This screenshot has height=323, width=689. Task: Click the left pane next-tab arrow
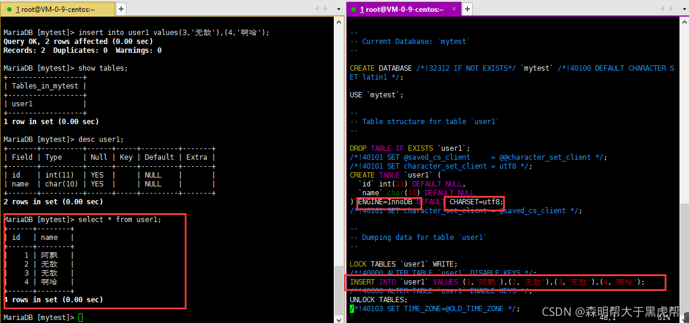pyautogui.click(x=326, y=9)
